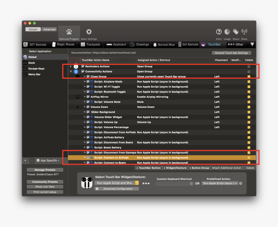
Task: Click General Touch Bar Settings button
Action: [x=231, y=53]
